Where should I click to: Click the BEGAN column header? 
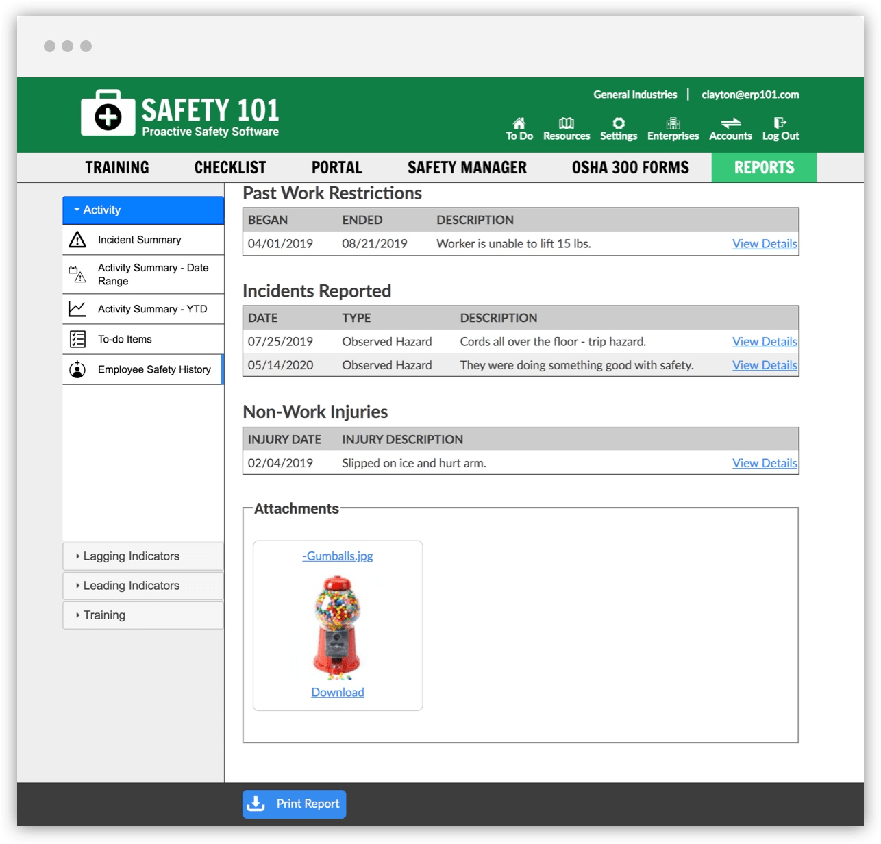pos(268,221)
